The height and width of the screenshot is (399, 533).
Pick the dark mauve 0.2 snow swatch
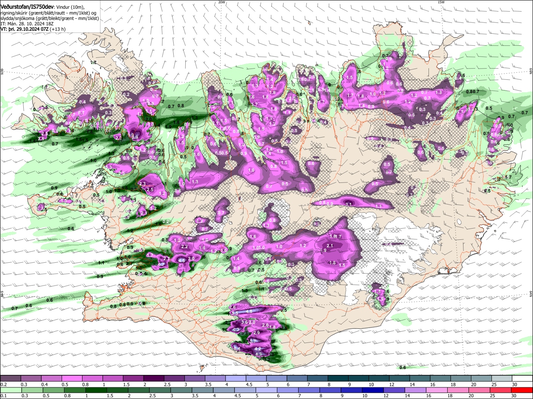click(x=10, y=379)
